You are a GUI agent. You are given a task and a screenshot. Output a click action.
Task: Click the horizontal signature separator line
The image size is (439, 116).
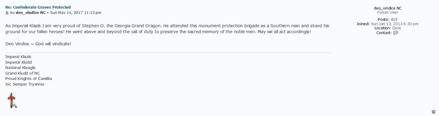168,53
